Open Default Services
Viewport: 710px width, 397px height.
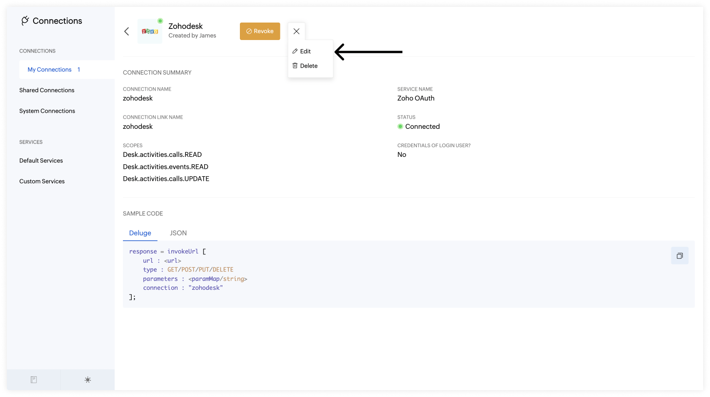coord(41,161)
